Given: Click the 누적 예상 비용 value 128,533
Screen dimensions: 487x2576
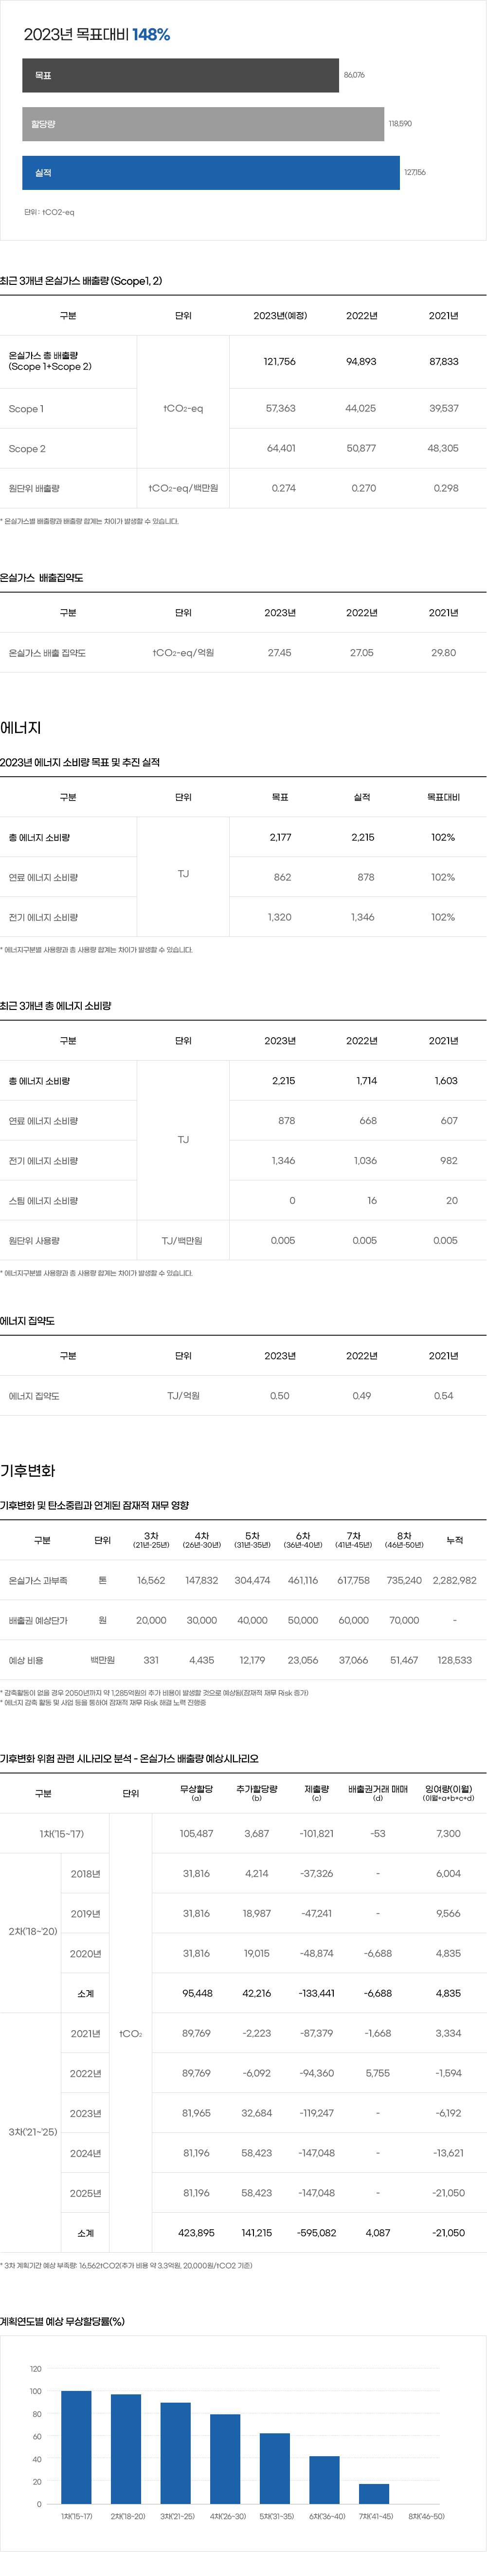Looking at the screenshot, I should click(x=454, y=1660).
